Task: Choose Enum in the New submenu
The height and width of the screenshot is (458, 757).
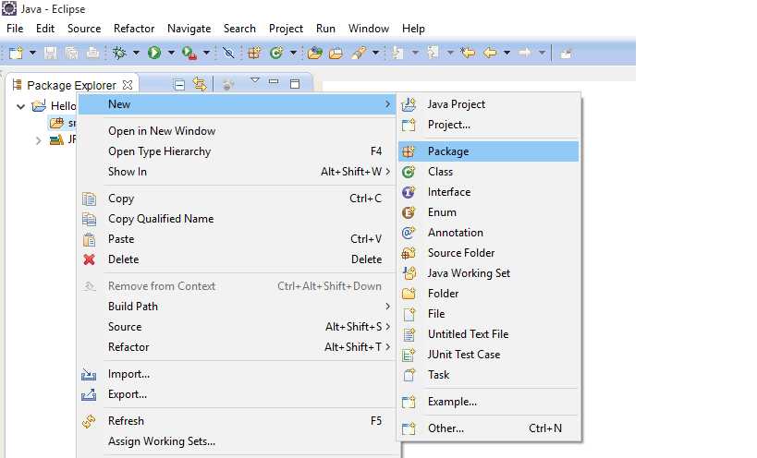Action: pyautogui.click(x=489, y=212)
